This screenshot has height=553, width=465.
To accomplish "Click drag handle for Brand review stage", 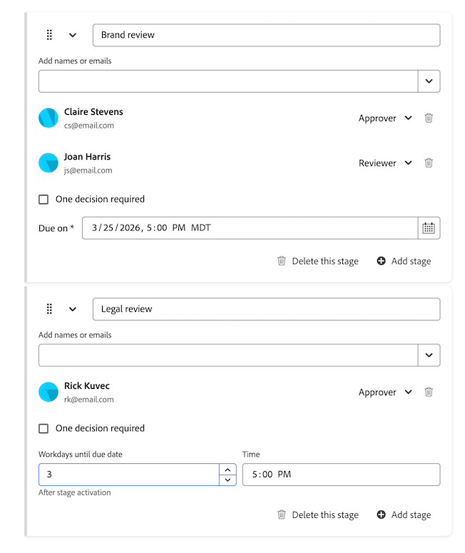I will 49,35.
